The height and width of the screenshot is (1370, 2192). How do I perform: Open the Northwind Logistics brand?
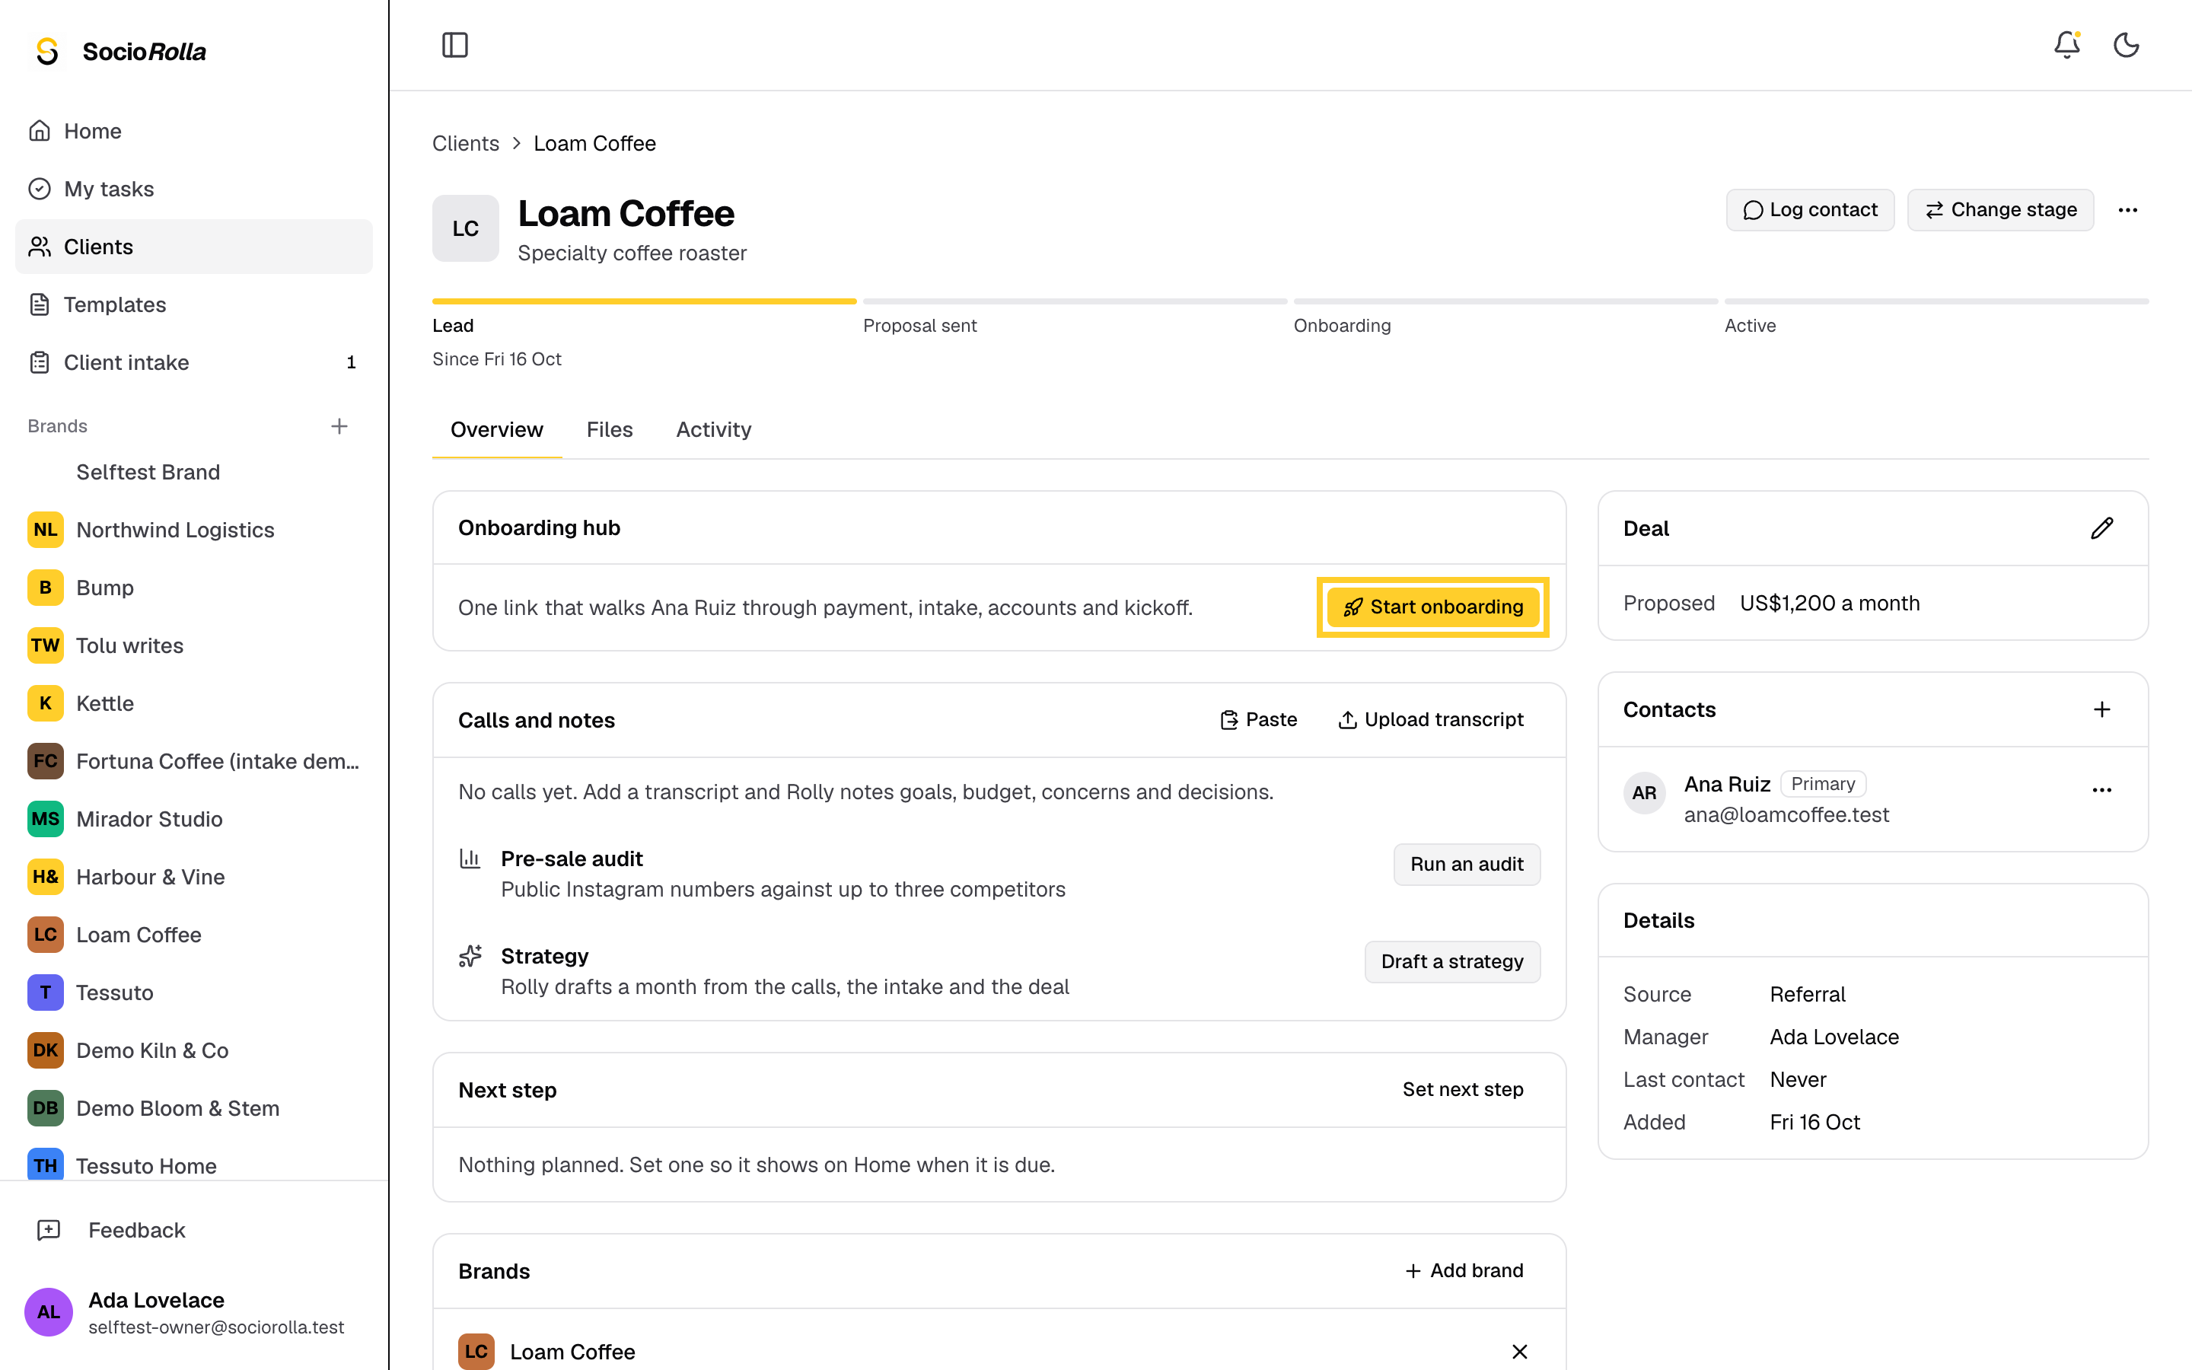[x=194, y=530]
